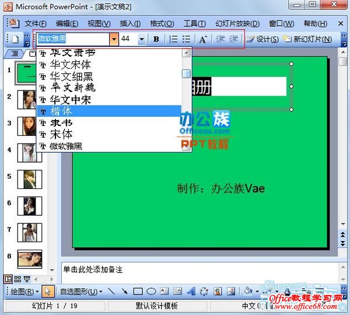Open the 设计(S) design pane
The height and width of the screenshot is (315, 350).
262,39
